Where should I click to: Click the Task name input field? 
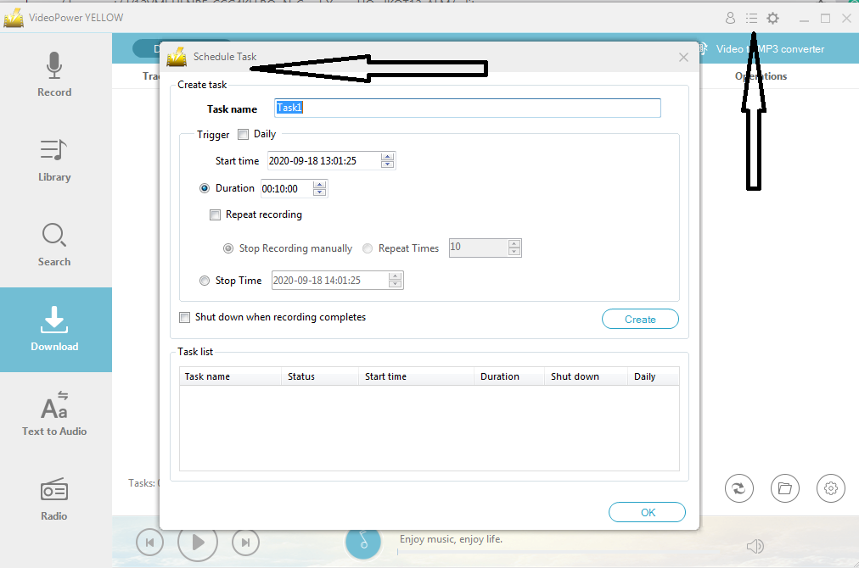(467, 108)
